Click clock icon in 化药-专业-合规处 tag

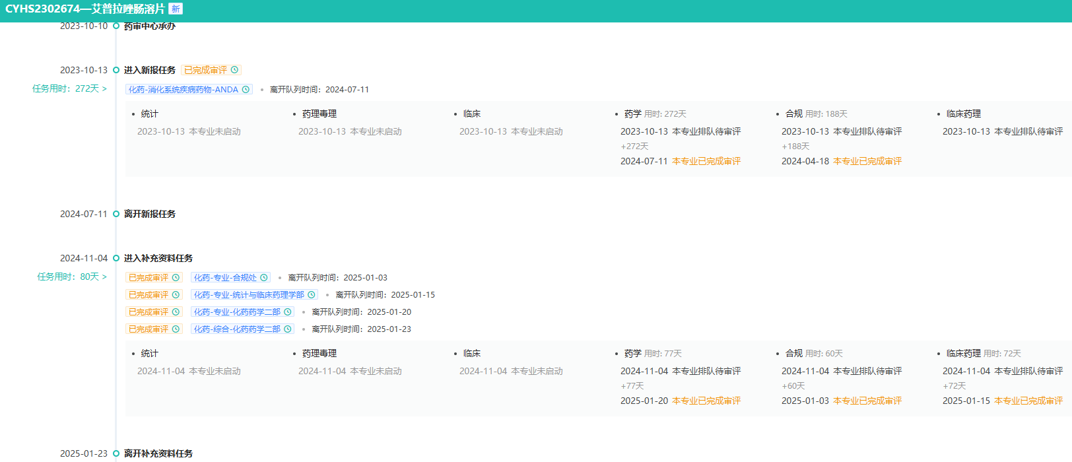coord(264,278)
